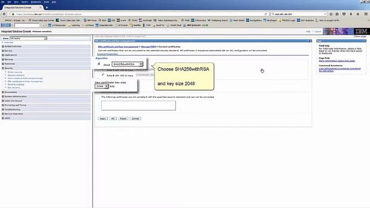Open the Wolfgang Search bookmark

(217, 21)
